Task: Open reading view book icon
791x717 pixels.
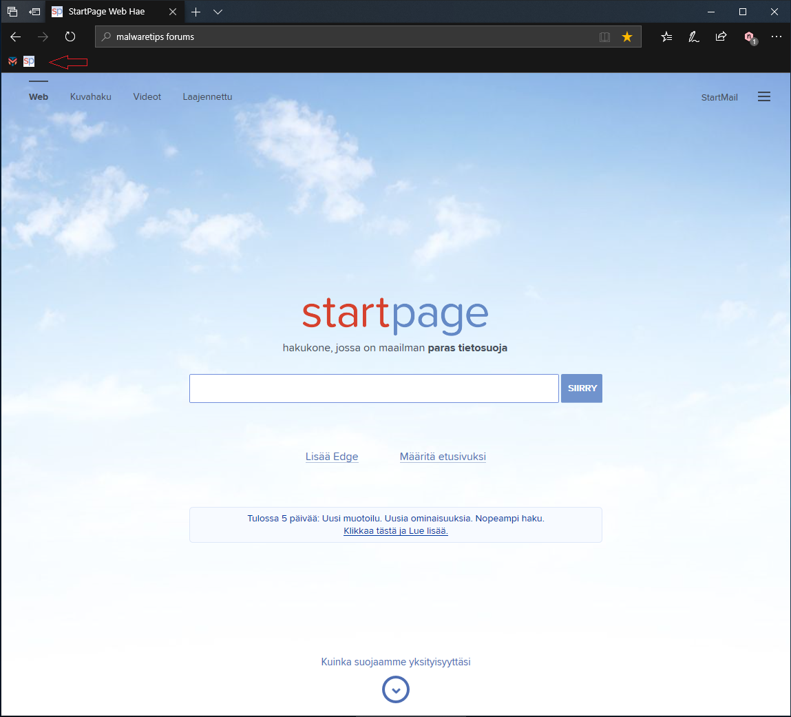Action: coord(604,37)
